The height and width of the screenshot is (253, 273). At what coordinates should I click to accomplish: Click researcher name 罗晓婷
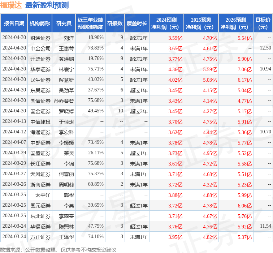[66, 111]
